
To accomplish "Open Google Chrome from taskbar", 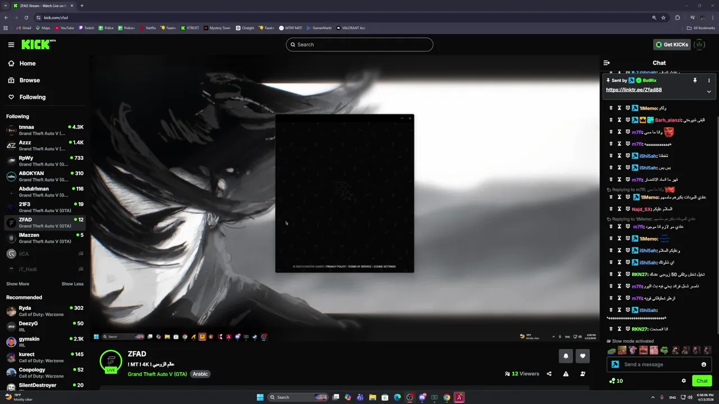I will [x=447, y=397].
